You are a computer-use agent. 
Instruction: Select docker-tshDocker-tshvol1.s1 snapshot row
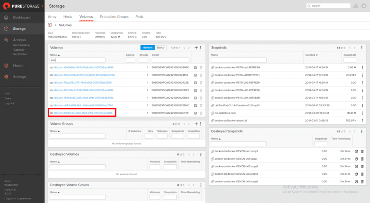288,120
